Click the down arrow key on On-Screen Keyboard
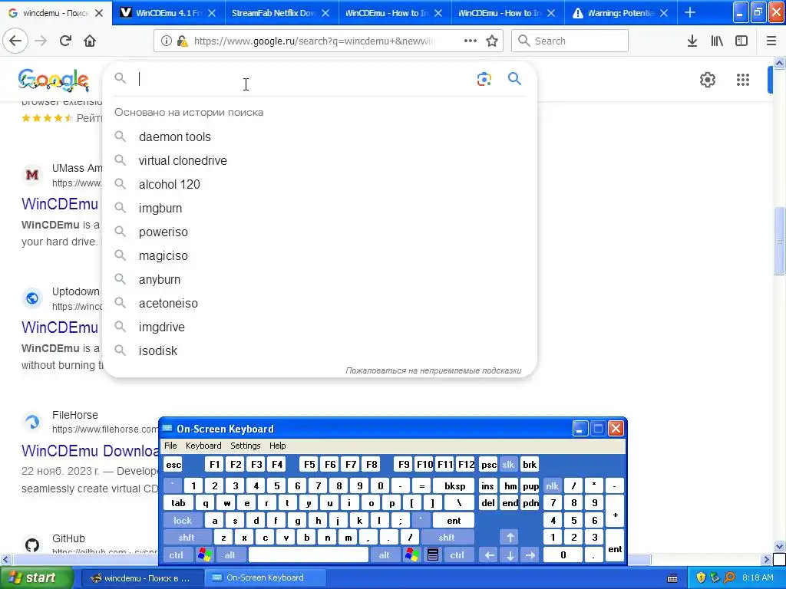The height and width of the screenshot is (589, 786). (510, 555)
